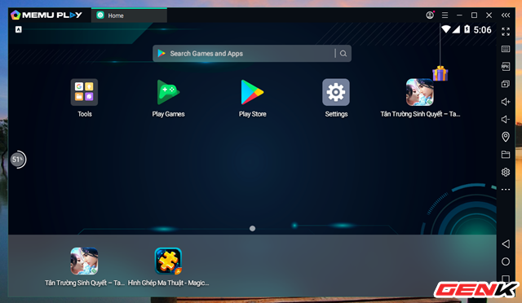Open MEmu settings gear in sidebar
Viewport: 522px width, 303px height.
pyautogui.click(x=506, y=172)
